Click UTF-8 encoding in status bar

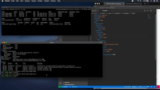click(x=140, y=87)
